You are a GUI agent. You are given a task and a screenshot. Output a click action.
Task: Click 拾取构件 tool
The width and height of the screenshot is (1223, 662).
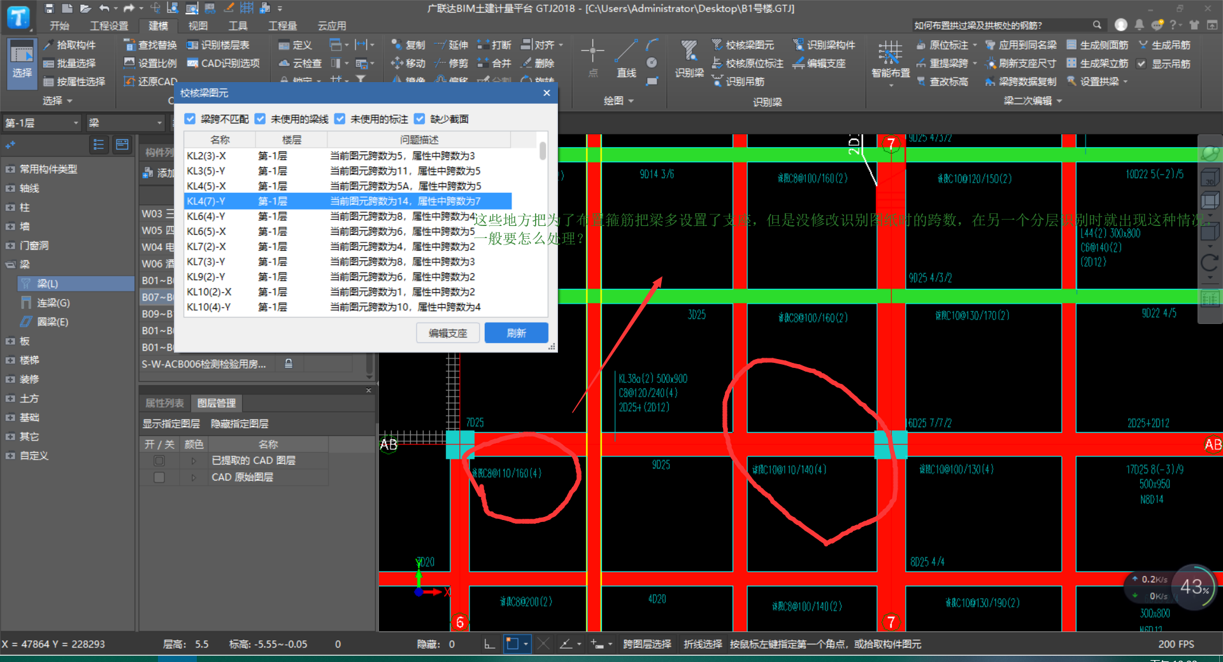69,45
